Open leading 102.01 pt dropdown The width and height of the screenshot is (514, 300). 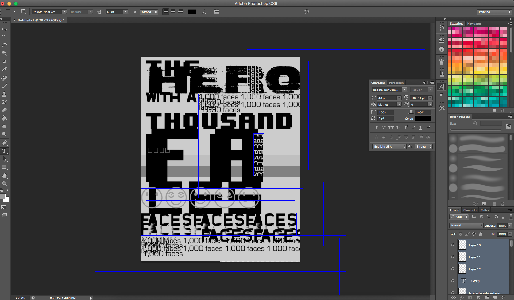tap(430, 98)
